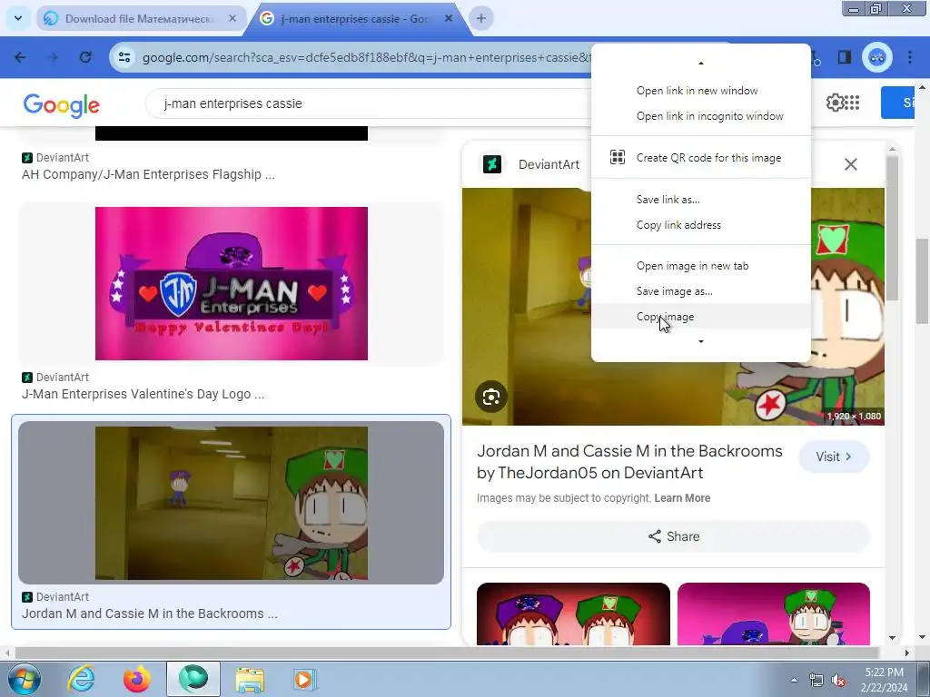Open the Jordan M and Cassie M title link
The height and width of the screenshot is (697, 930).
click(x=629, y=462)
